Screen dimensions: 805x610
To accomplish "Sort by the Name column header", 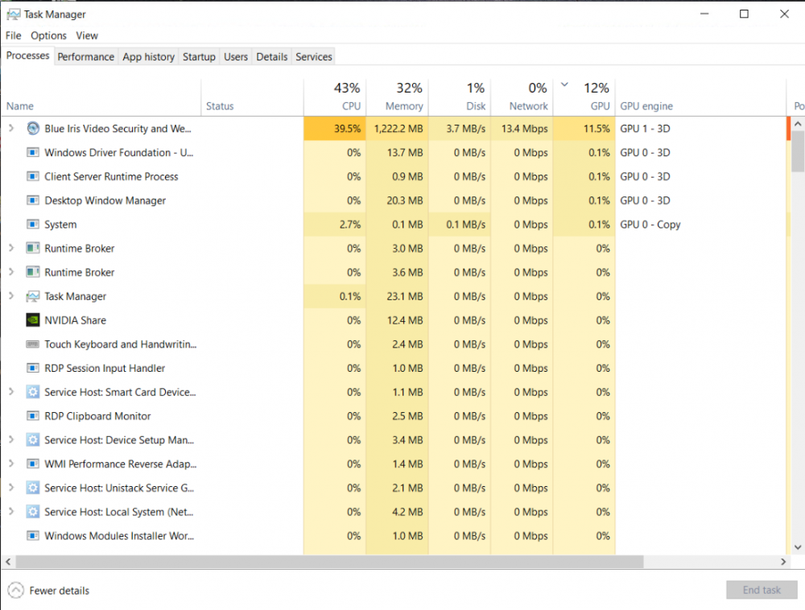I will tap(101, 97).
